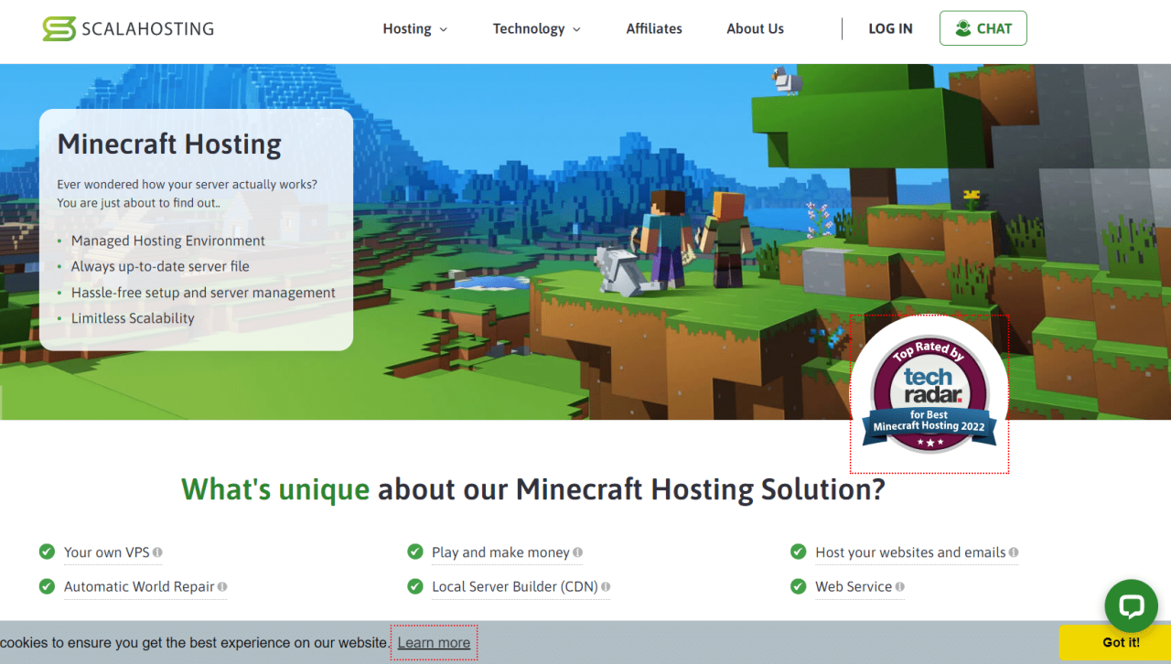Click the Play and make money text

pos(500,552)
